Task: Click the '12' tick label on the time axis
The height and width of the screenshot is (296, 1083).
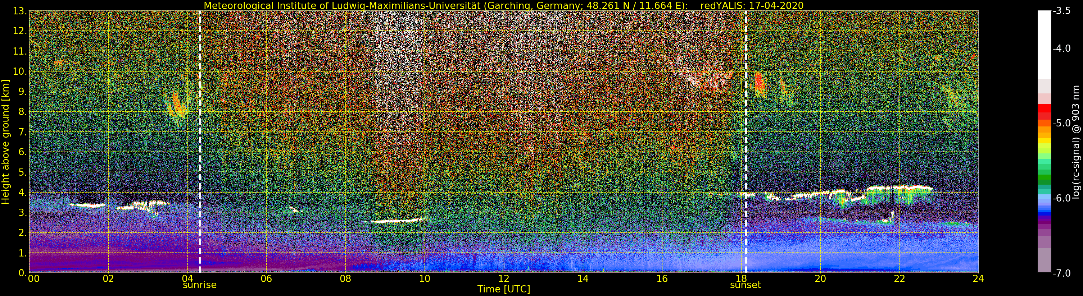Action: click(504, 278)
